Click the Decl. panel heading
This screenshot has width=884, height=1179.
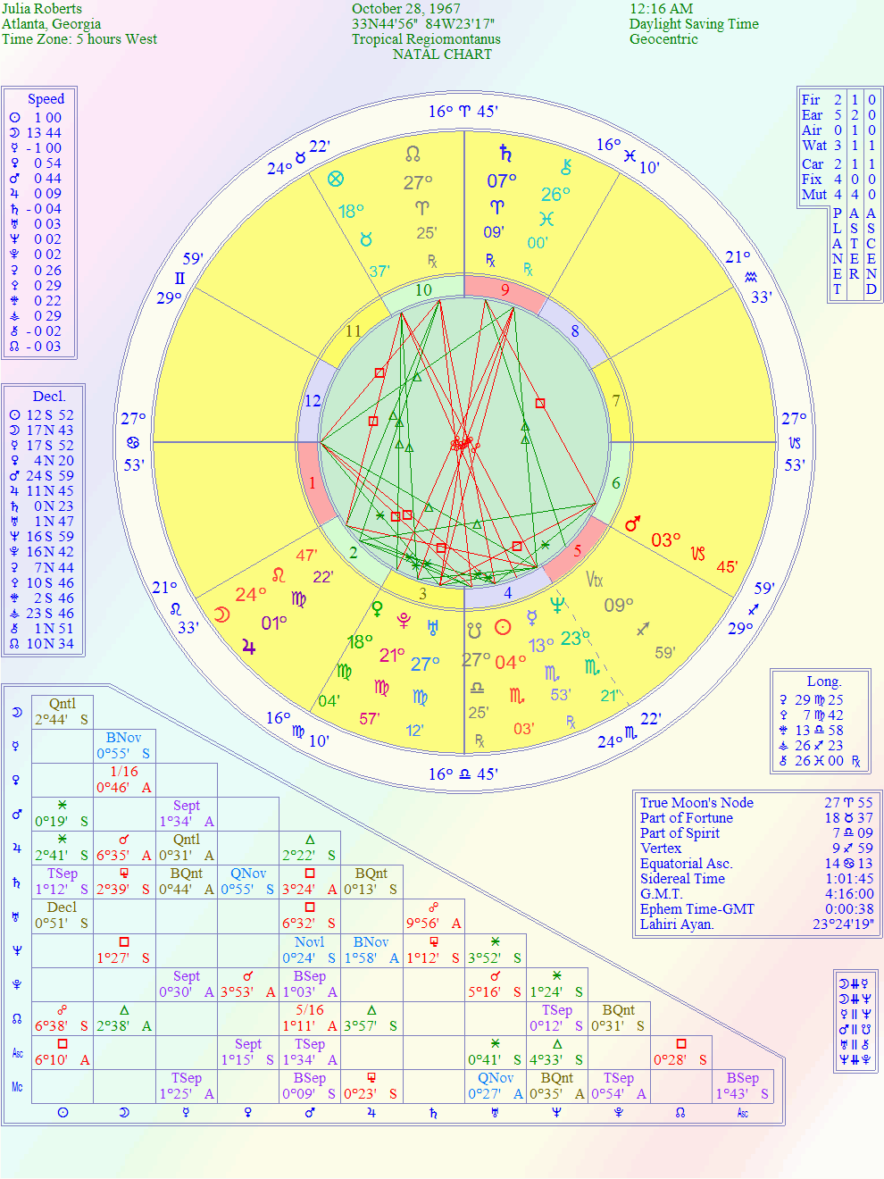click(x=49, y=397)
